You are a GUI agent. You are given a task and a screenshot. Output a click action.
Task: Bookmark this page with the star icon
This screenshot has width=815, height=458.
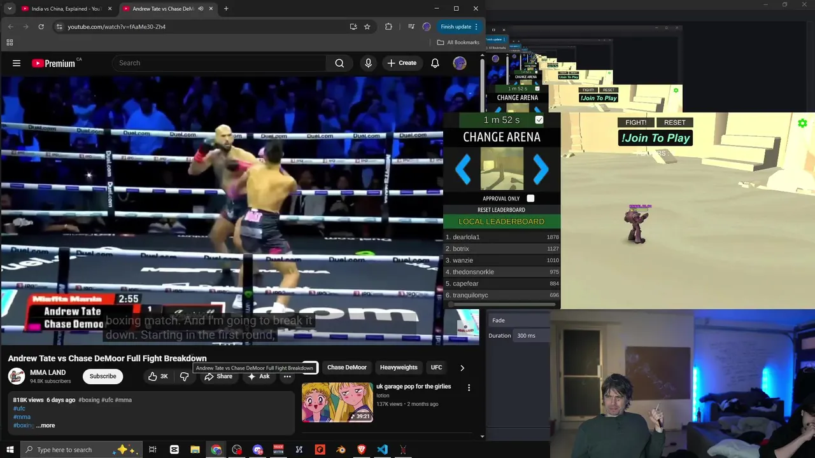367,27
